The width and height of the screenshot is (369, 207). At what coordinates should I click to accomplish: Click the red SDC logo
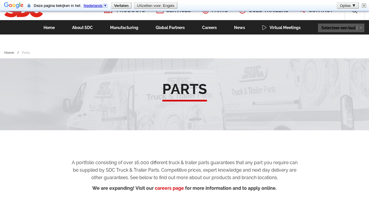point(24,14)
